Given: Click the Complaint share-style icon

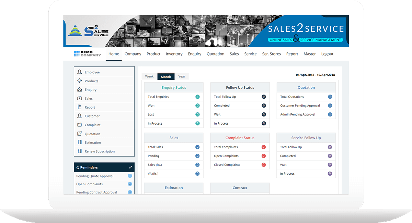Looking at the screenshot, I should pyautogui.click(x=79, y=125).
